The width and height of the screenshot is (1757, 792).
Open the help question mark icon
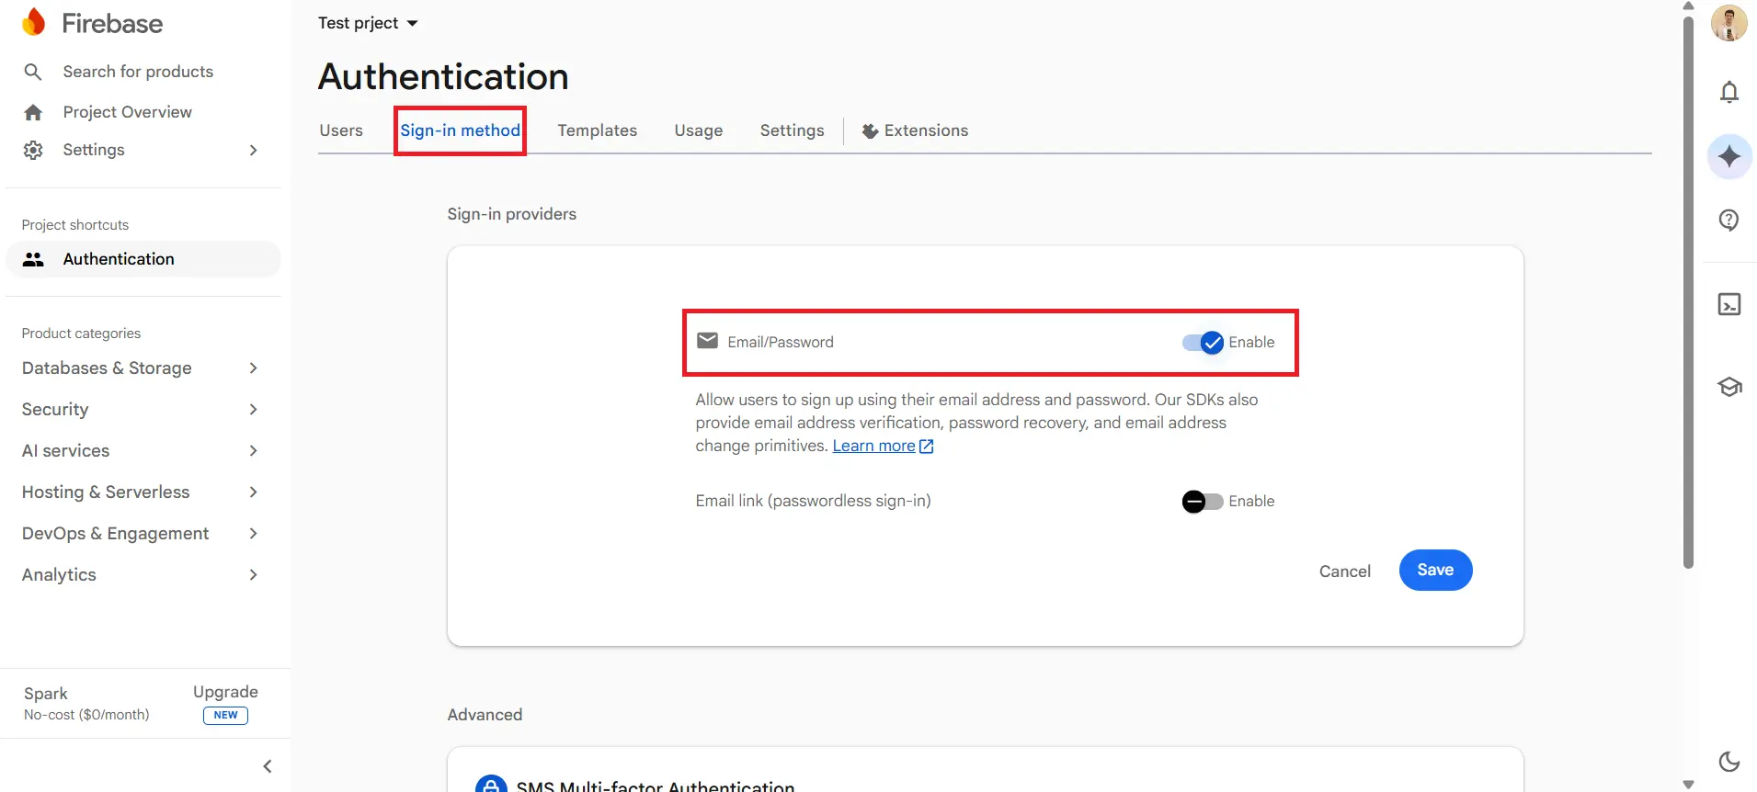pos(1729,220)
